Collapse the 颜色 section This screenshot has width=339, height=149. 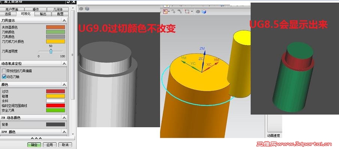(x=64, y=84)
